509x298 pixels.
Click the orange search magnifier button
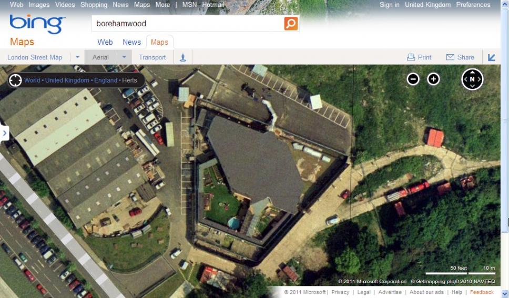tap(291, 24)
